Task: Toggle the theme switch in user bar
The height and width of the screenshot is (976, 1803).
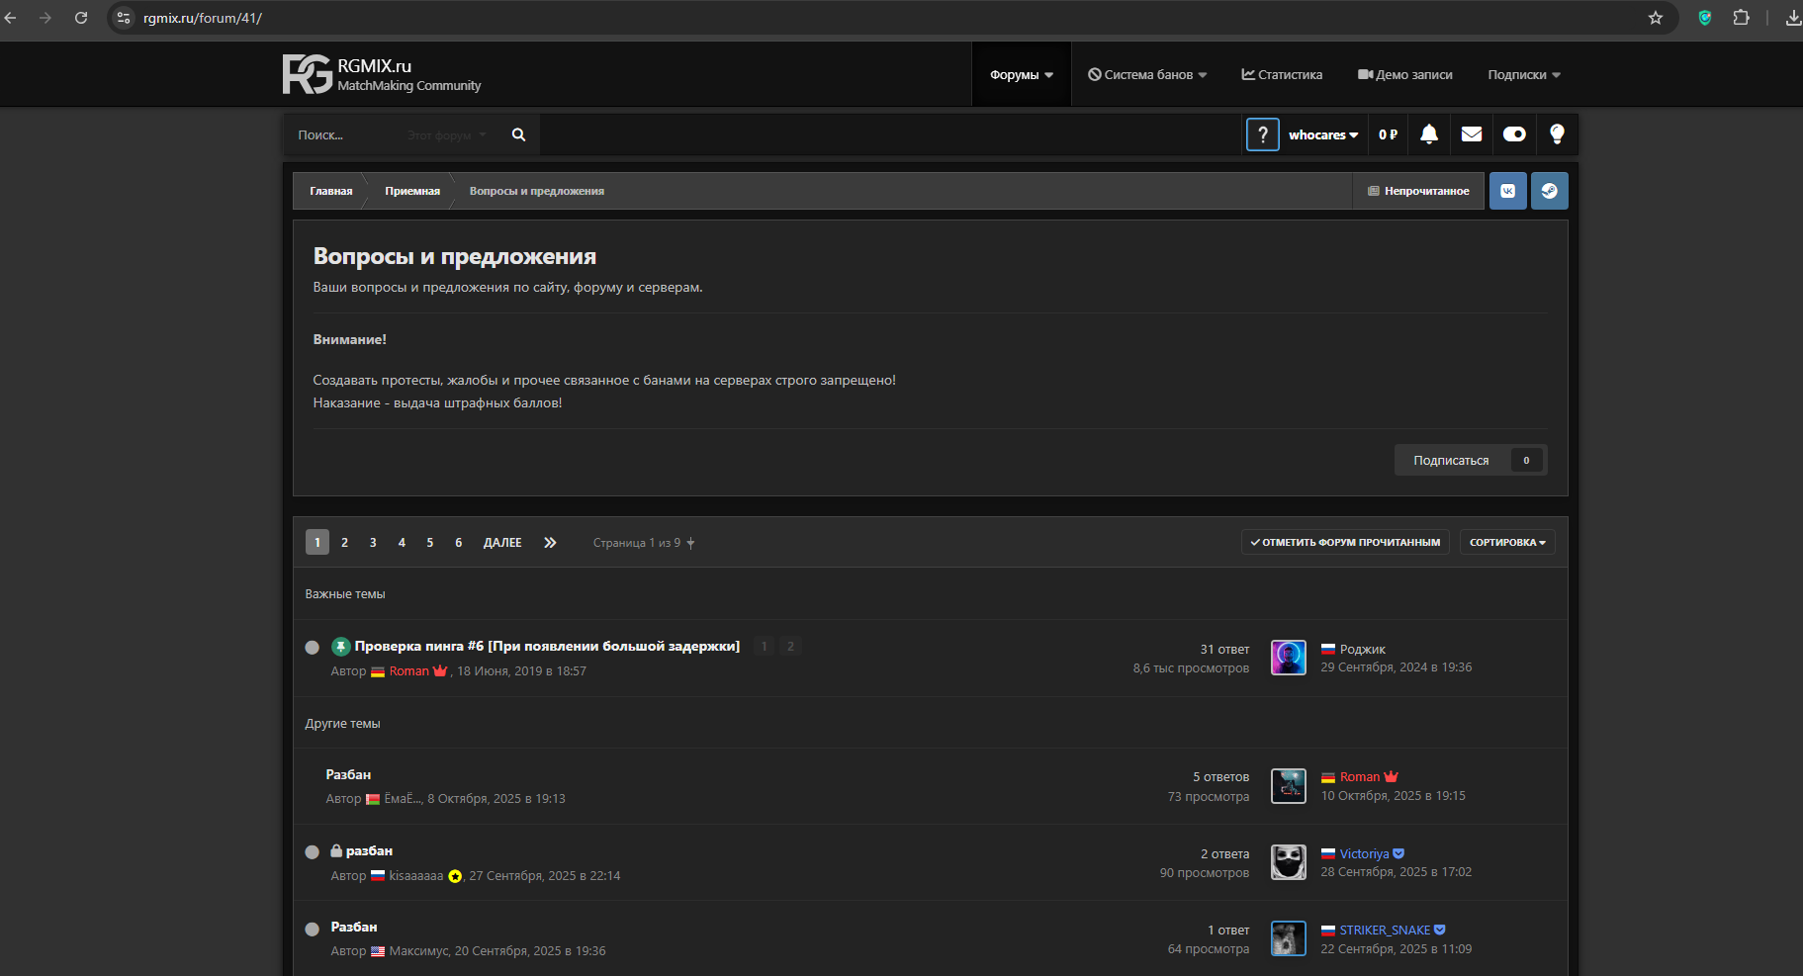Action: (x=1513, y=134)
